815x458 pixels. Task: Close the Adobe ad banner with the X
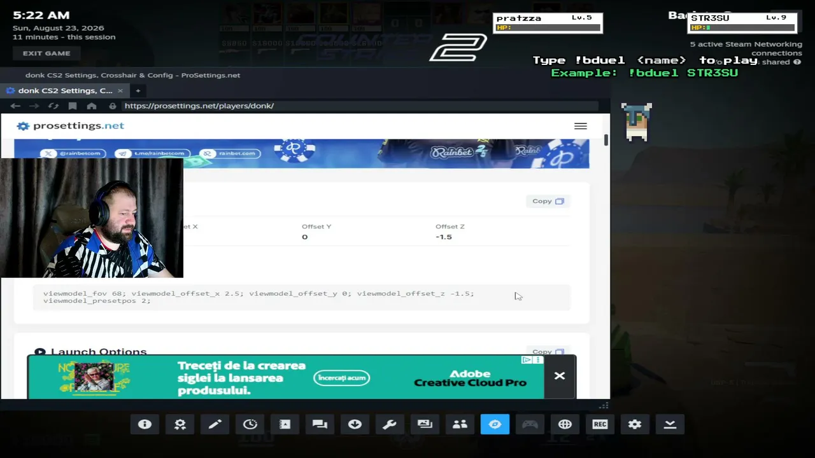pyautogui.click(x=560, y=376)
